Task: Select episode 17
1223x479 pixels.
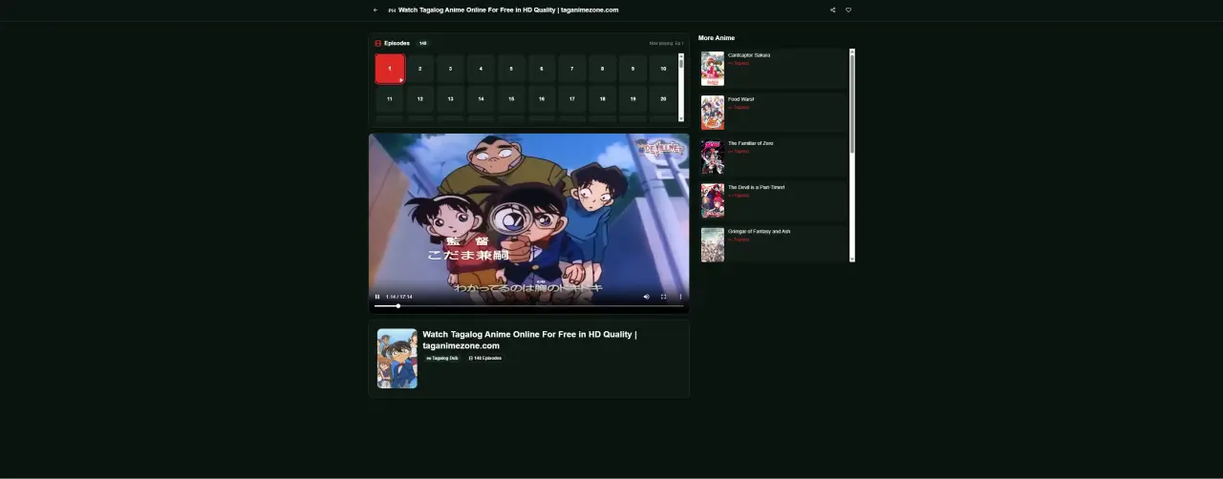Action: pos(572,99)
